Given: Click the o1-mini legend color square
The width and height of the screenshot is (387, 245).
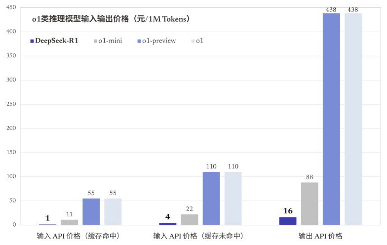Looking at the screenshot, I should click(x=95, y=41).
